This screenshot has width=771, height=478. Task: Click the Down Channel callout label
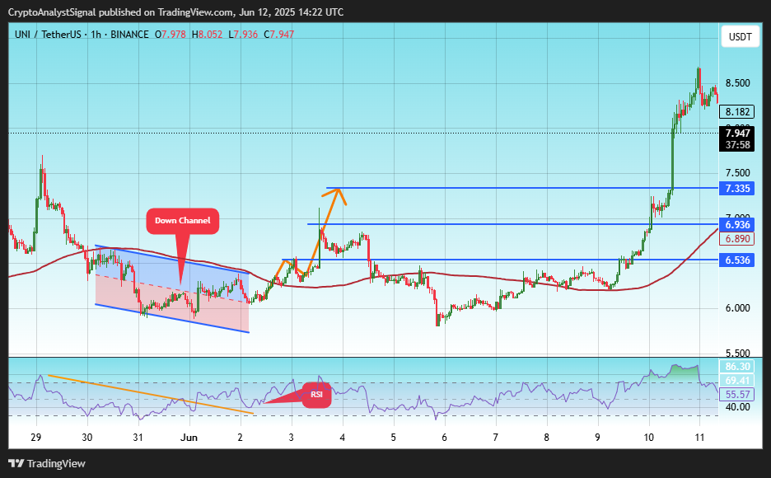pyautogui.click(x=182, y=221)
